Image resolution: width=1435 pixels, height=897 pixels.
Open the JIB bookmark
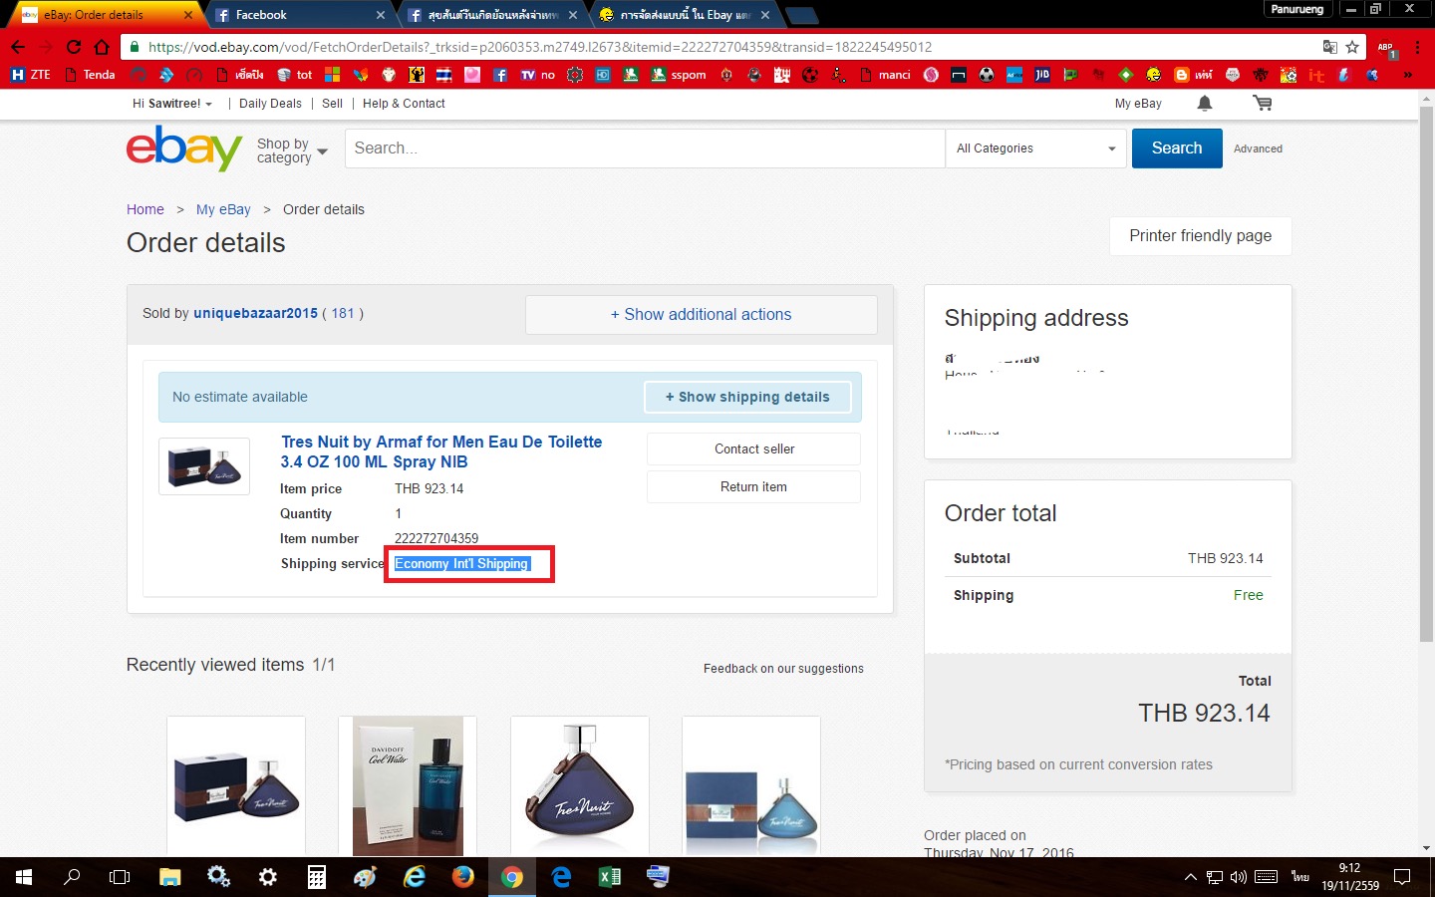point(1042,75)
